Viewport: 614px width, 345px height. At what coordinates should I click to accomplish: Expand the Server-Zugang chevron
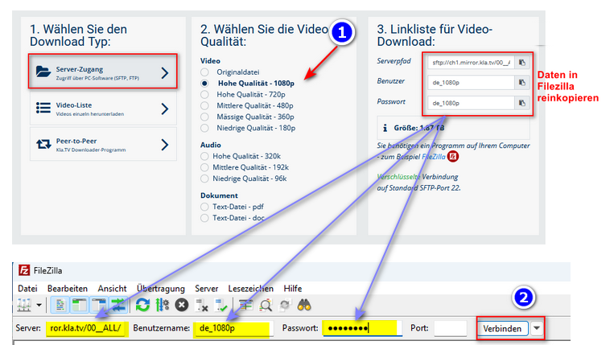point(165,72)
